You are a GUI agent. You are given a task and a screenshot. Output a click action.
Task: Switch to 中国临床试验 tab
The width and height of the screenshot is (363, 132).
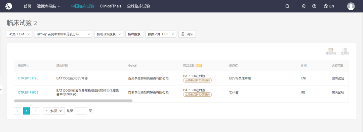83,6
